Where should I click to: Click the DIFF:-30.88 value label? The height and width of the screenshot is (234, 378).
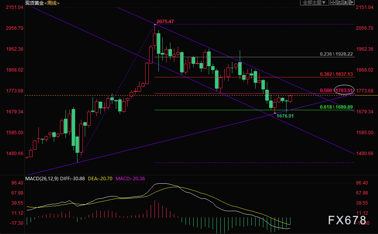pos(72,179)
